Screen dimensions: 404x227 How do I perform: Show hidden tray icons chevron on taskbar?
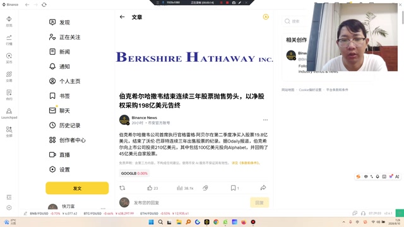click(343, 222)
